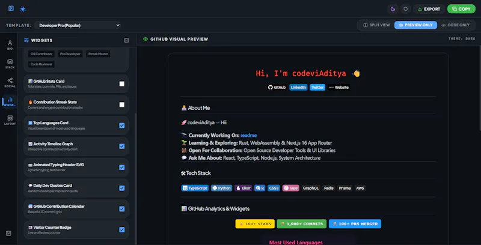481x245 pixels.
Task: Select the Streak Master badge chip
Action: tap(98, 54)
